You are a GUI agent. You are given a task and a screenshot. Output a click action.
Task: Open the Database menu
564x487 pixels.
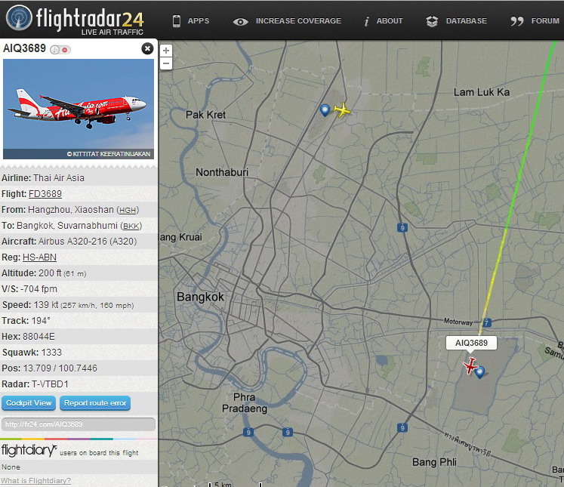click(x=457, y=21)
